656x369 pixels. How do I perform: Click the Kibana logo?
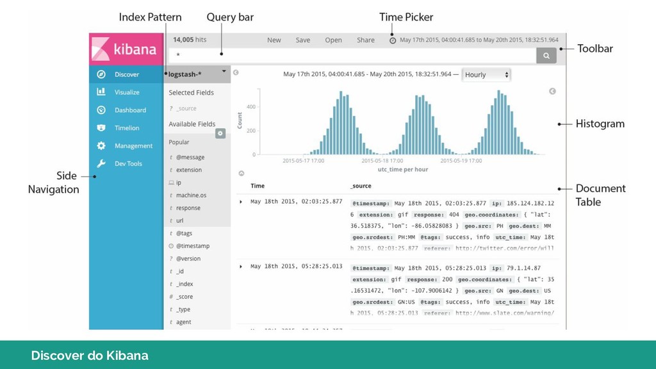click(x=126, y=49)
